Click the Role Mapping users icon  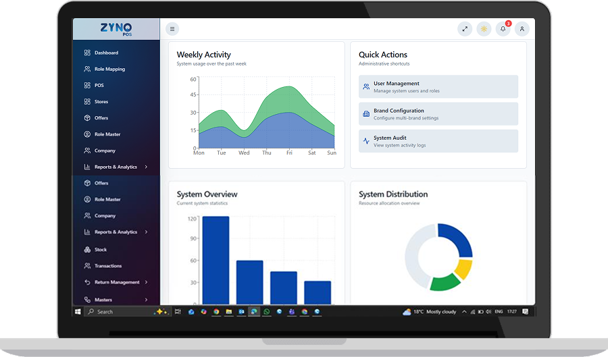coord(87,69)
